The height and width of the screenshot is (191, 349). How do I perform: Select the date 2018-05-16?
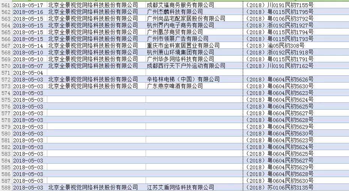[x=28, y=12]
